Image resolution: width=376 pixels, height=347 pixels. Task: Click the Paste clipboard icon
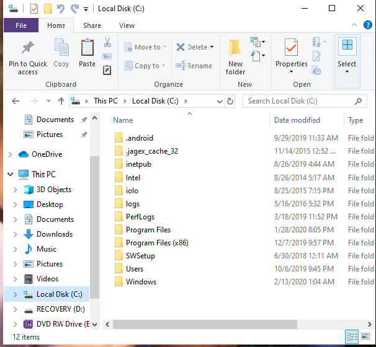[87, 48]
